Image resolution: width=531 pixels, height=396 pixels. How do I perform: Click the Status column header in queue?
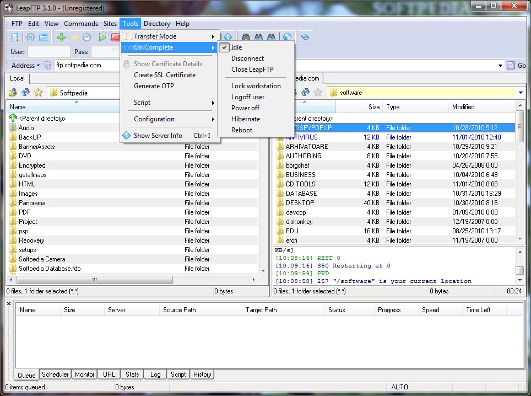click(350, 310)
